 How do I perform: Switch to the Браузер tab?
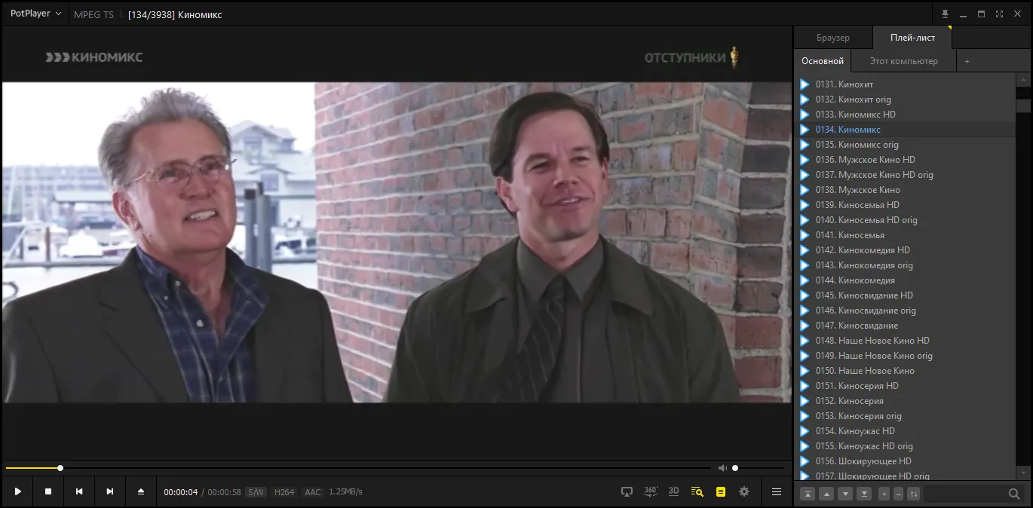pyautogui.click(x=832, y=38)
